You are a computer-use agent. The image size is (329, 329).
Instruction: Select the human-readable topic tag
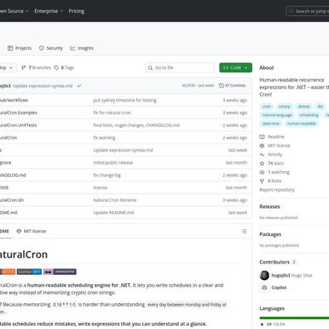tap(302, 124)
